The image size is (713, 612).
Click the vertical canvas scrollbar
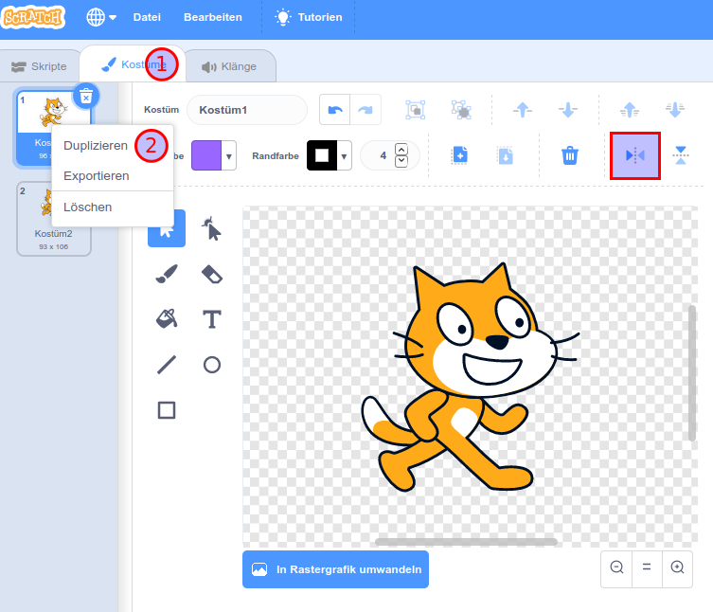pyautogui.click(x=692, y=373)
